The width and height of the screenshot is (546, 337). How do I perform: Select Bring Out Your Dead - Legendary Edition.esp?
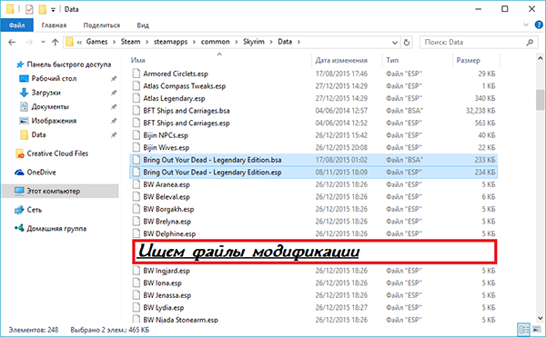point(313,173)
